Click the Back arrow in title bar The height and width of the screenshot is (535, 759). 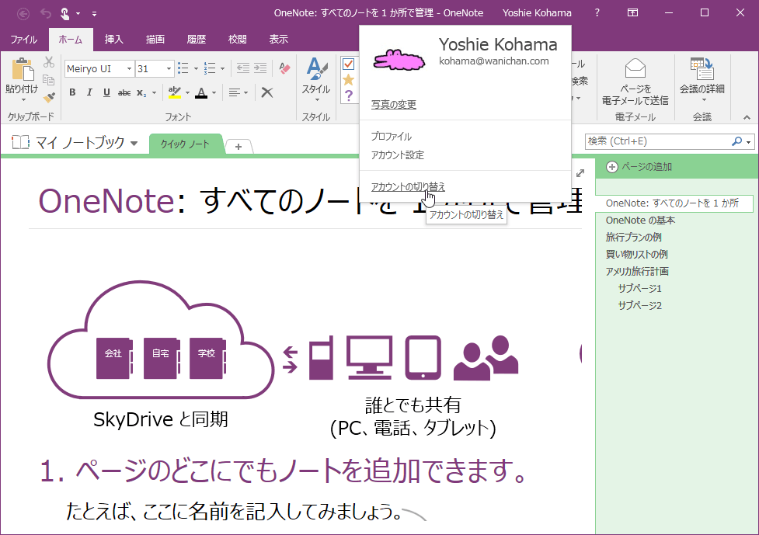tap(23, 13)
